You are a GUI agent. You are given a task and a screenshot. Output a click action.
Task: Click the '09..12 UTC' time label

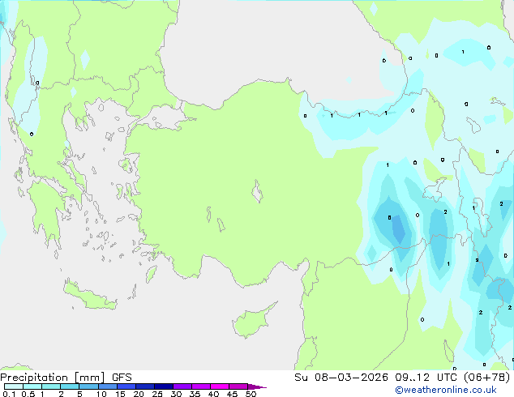click(x=426, y=378)
